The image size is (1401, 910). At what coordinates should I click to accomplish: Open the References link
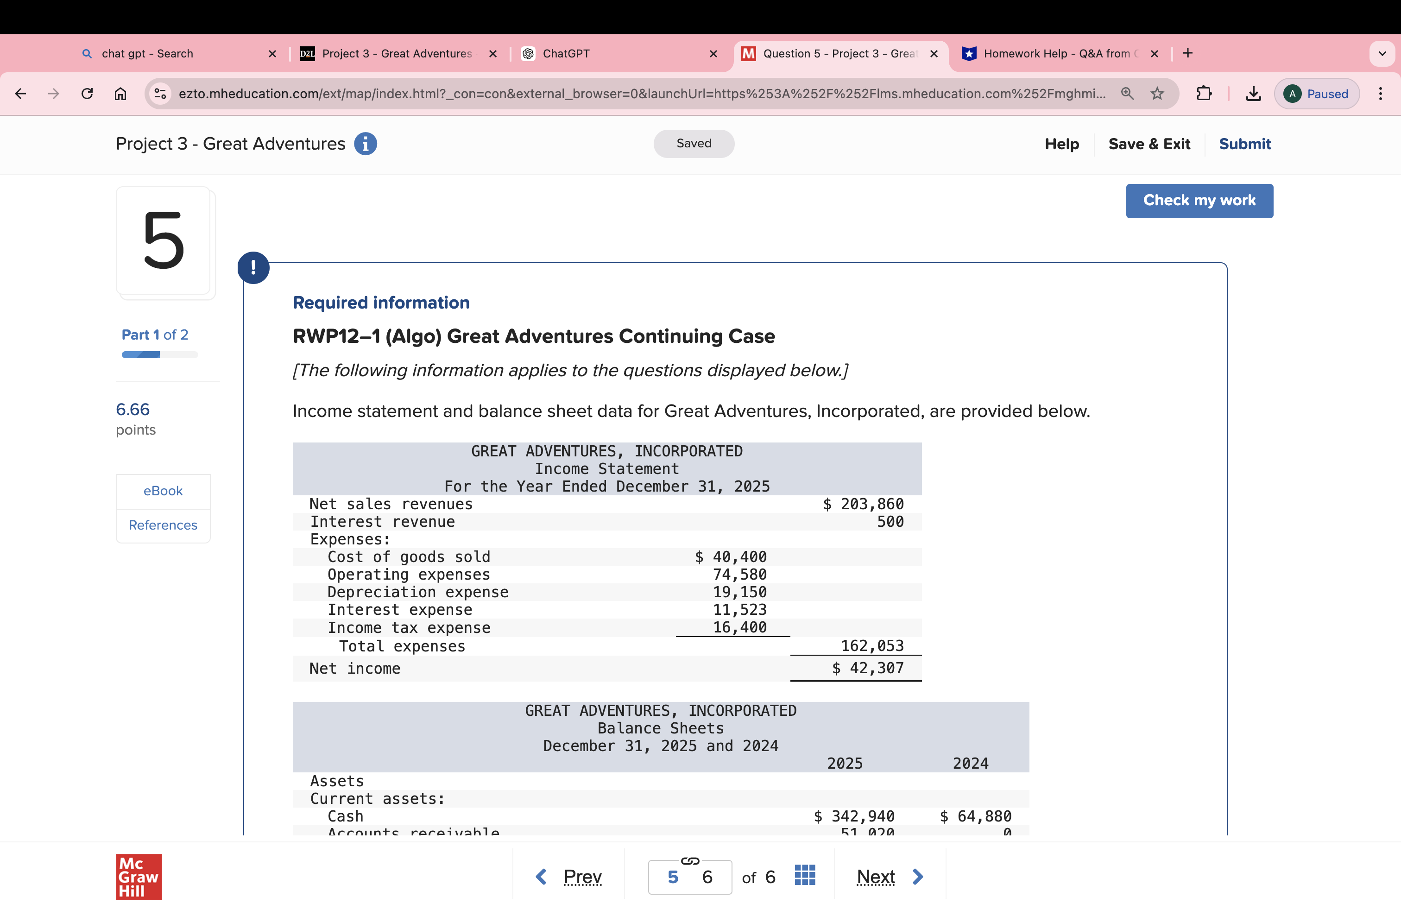(x=163, y=525)
